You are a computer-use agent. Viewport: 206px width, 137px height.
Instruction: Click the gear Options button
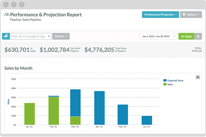[x=191, y=15]
